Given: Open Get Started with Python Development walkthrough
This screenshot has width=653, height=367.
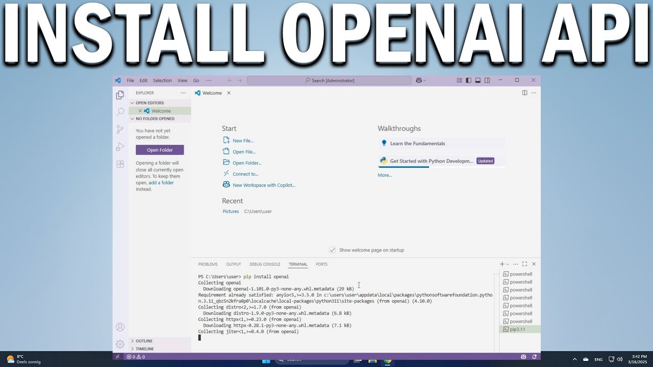Looking at the screenshot, I should click(x=442, y=161).
